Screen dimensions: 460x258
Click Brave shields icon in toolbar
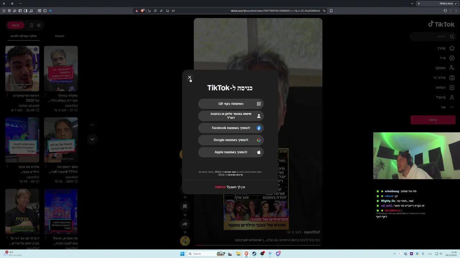point(143,11)
